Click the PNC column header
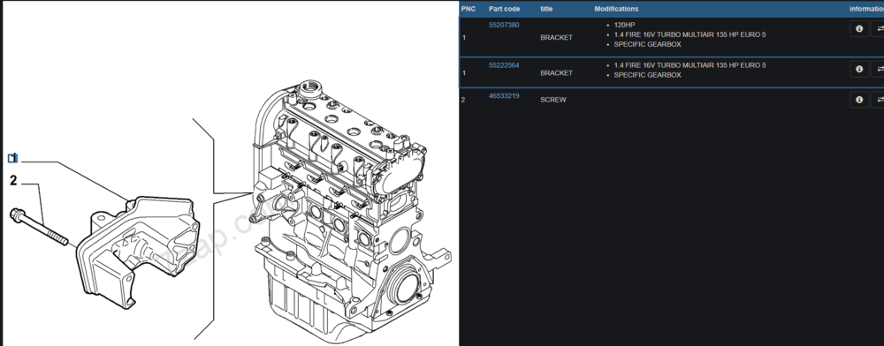The image size is (884, 346). (468, 9)
